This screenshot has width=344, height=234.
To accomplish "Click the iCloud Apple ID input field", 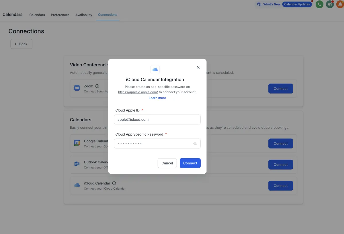I will point(157,120).
